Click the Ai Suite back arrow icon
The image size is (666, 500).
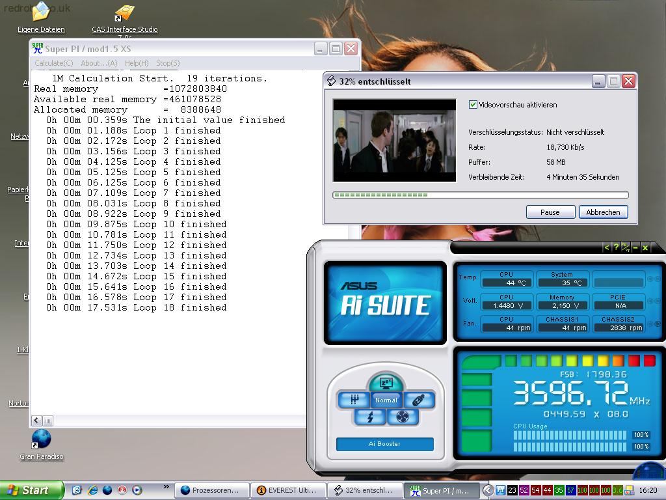[607, 247]
